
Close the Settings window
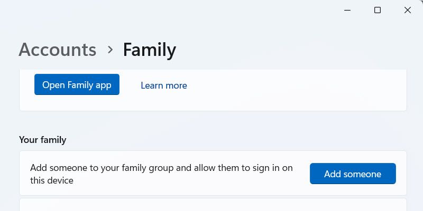(x=408, y=10)
